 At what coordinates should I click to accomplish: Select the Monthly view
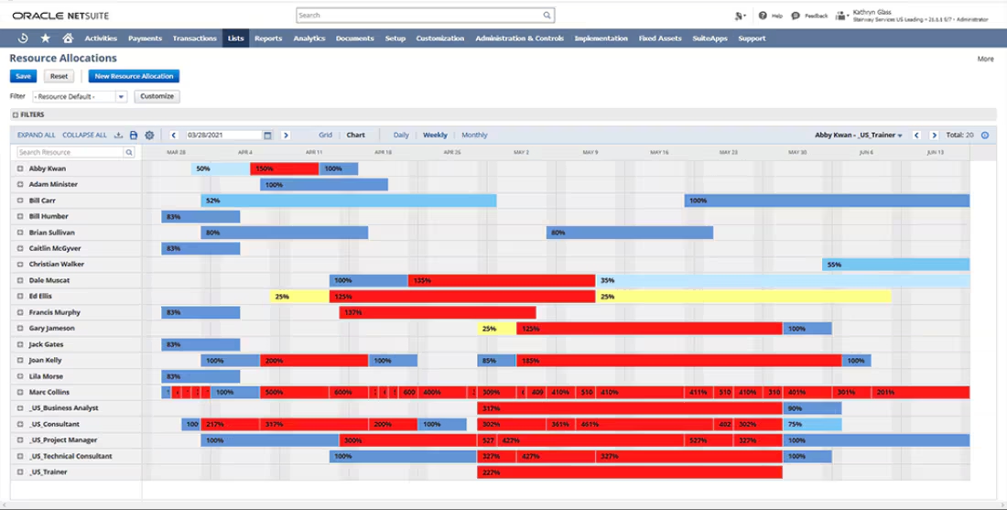(x=474, y=135)
